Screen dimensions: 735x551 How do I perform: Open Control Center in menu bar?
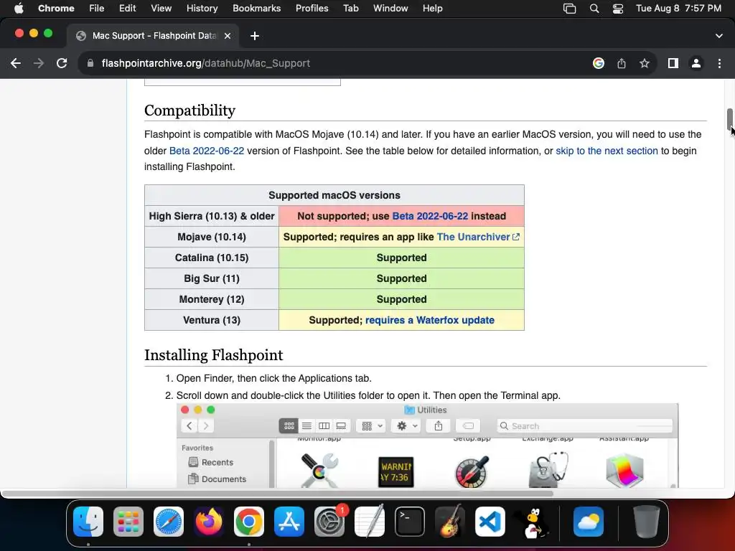point(618,9)
